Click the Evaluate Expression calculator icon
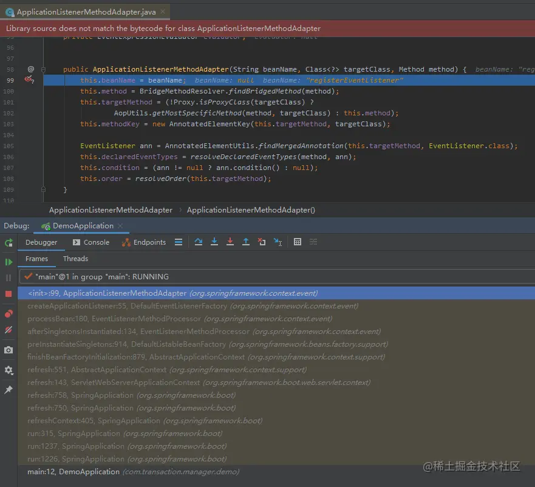 [298, 242]
